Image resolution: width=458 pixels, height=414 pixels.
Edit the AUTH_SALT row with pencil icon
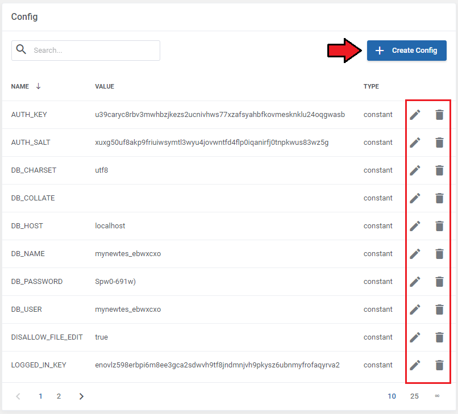coord(415,143)
